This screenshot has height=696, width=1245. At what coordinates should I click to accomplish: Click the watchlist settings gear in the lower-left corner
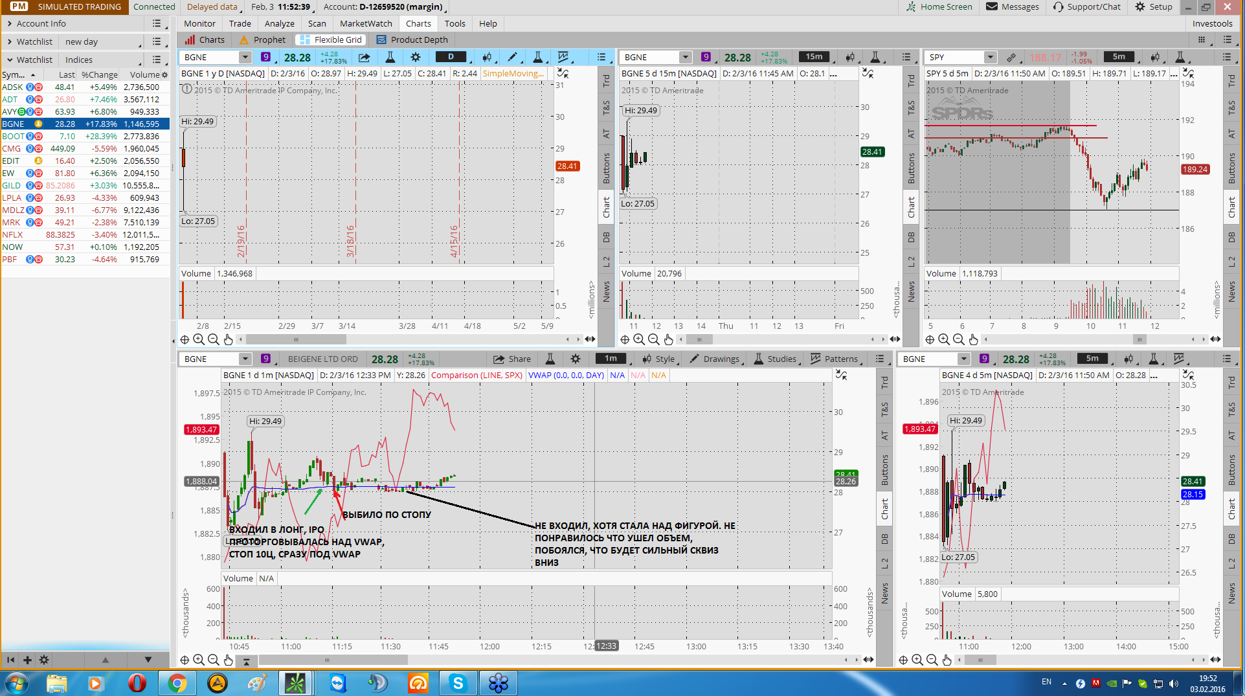[x=44, y=660]
